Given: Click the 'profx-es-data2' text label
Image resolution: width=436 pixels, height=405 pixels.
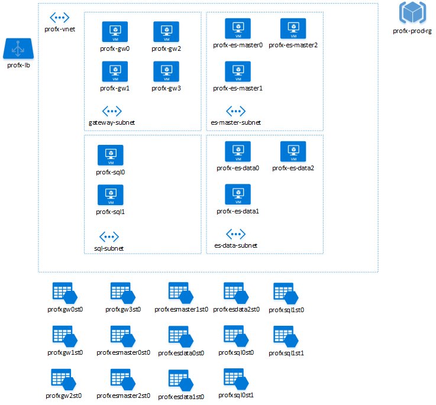Looking at the screenshot, I should tap(293, 168).
